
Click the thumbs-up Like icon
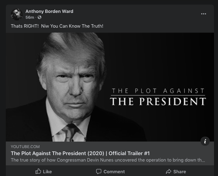(x=38, y=171)
